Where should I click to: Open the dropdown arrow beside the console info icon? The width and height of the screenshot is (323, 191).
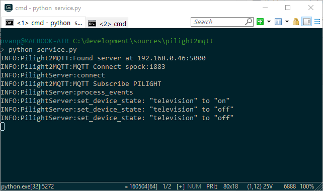click(x=287, y=22)
